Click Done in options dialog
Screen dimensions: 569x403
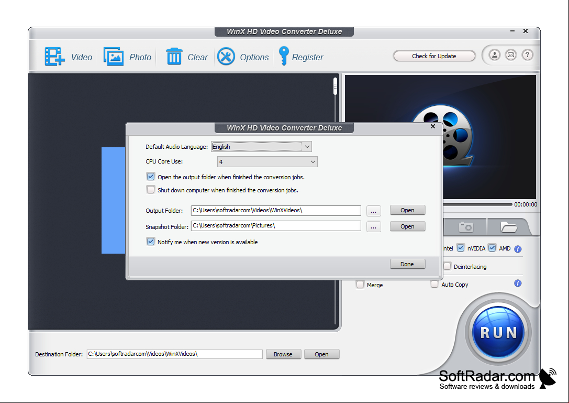407,264
